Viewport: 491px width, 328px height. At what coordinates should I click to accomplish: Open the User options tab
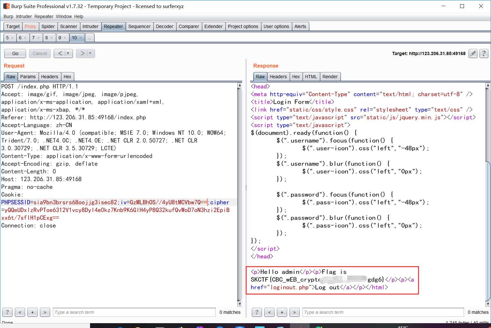[276, 26]
